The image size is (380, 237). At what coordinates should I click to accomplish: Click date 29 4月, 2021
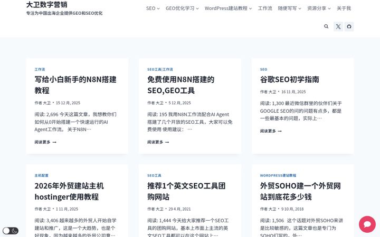tap(179, 209)
